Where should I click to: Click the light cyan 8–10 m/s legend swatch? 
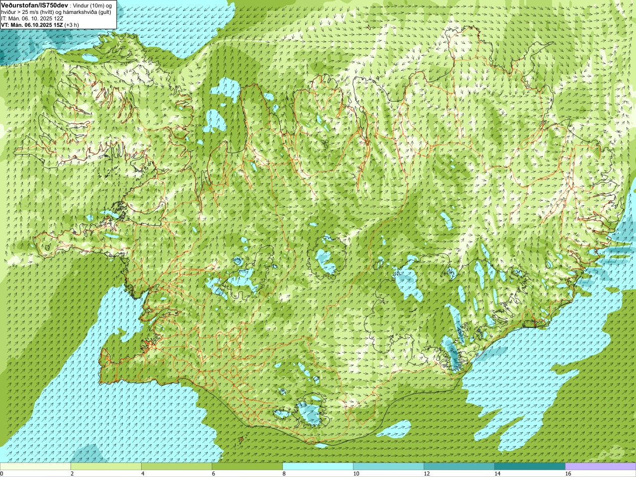click(x=318, y=467)
